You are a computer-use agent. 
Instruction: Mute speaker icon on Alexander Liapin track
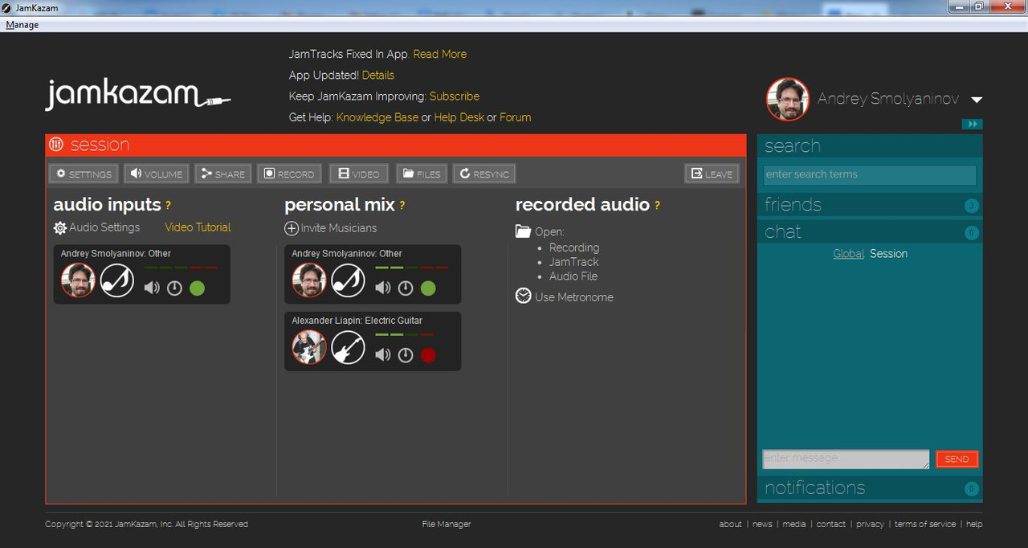coord(383,354)
